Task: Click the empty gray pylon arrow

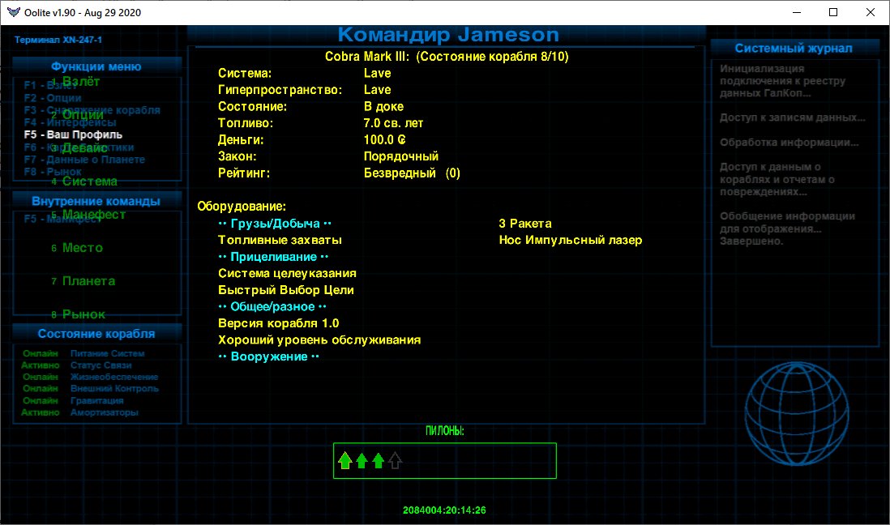Action: pos(395,461)
